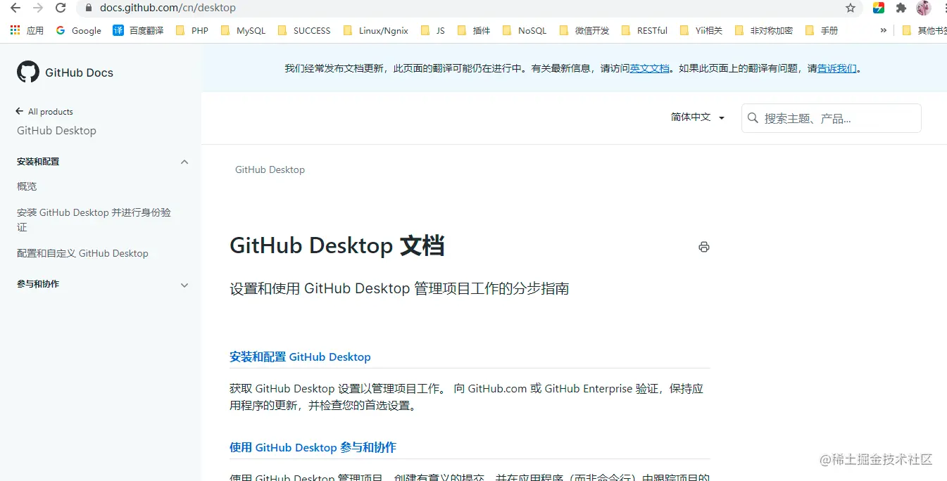This screenshot has height=481, width=947.
Task: Open the 安装和配置 GitHub Desktop heading link
Action: (x=300, y=357)
